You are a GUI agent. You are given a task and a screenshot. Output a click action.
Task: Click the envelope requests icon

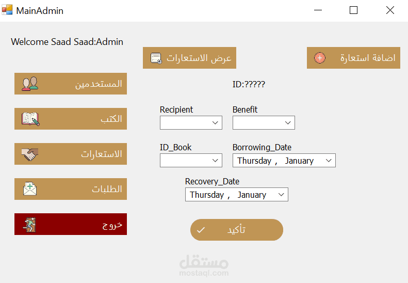click(x=30, y=189)
